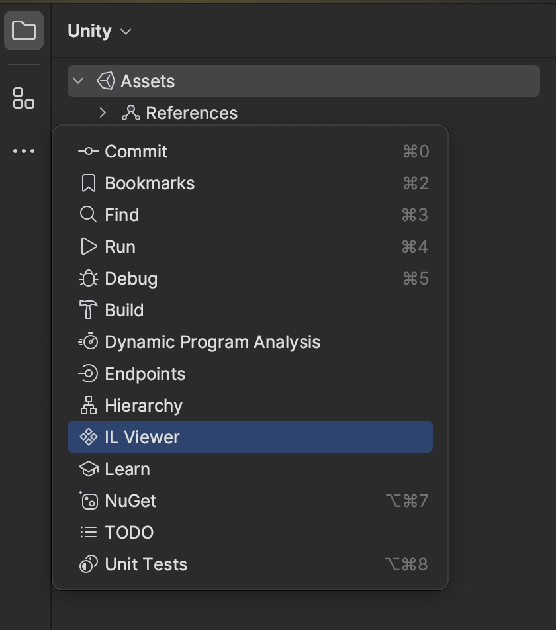Click the Unity icon beside Assets
This screenshot has width=556, height=630.
[106, 81]
